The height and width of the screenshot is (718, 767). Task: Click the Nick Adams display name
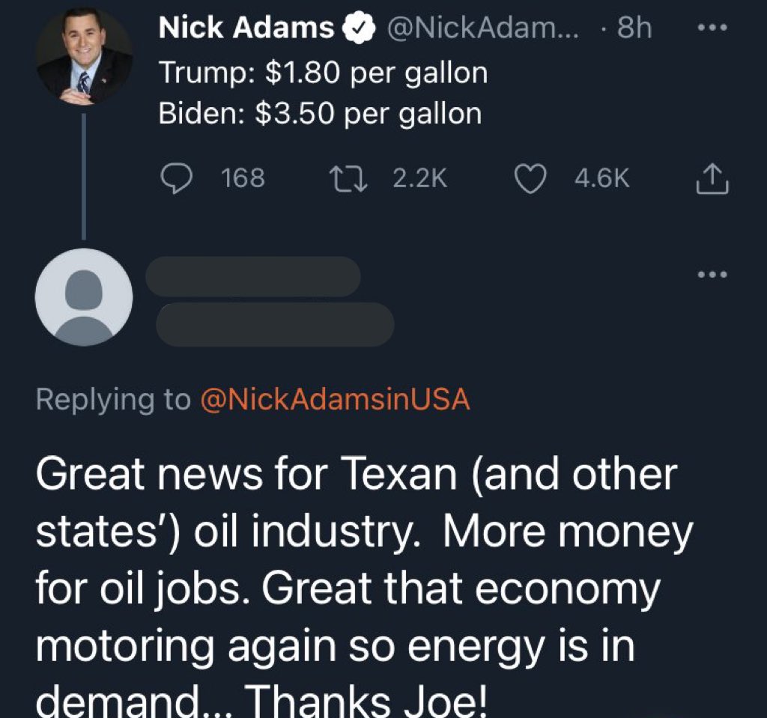(x=246, y=28)
